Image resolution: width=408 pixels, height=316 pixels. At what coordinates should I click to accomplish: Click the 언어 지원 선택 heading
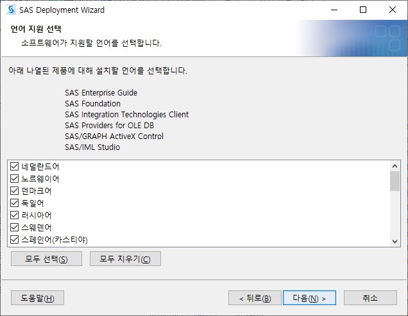pos(36,29)
